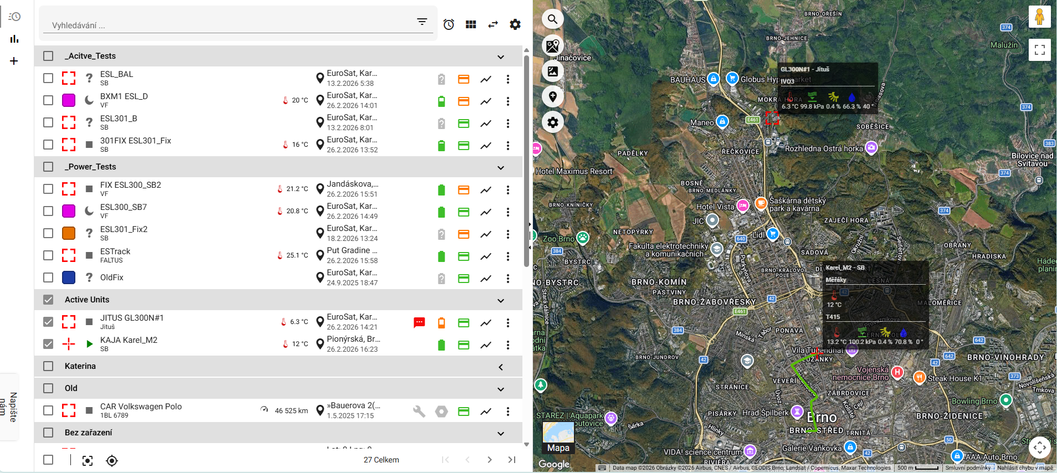The height and width of the screenshot is (473, 1057).
Task: Click the orange color swatch of ESL301_Fix2
Action: click(x=69, y=233)
